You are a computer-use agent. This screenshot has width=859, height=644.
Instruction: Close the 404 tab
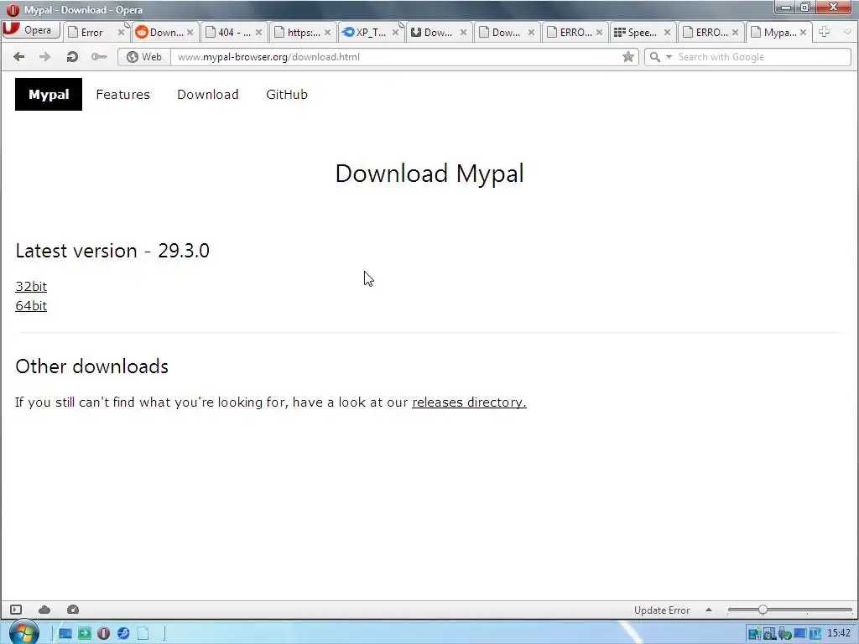pos(258,33)
